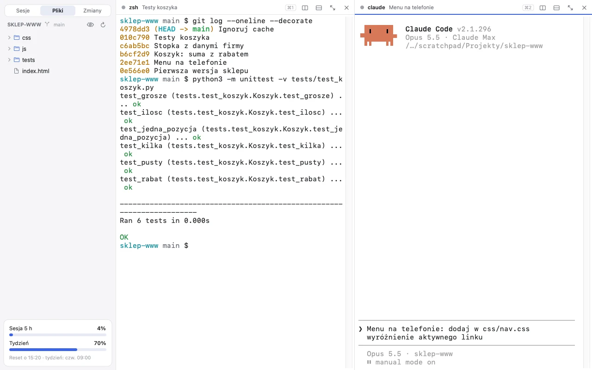Close the zsh Testy koszyka pane

point(346,7)
